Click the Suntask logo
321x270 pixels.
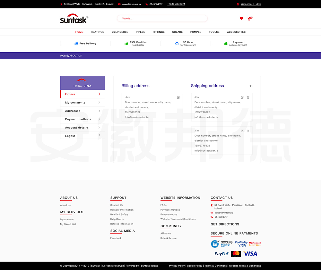tap(74, 19)
